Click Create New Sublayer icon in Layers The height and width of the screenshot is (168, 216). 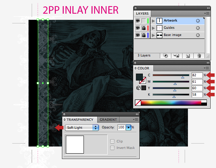pos(176,56)
